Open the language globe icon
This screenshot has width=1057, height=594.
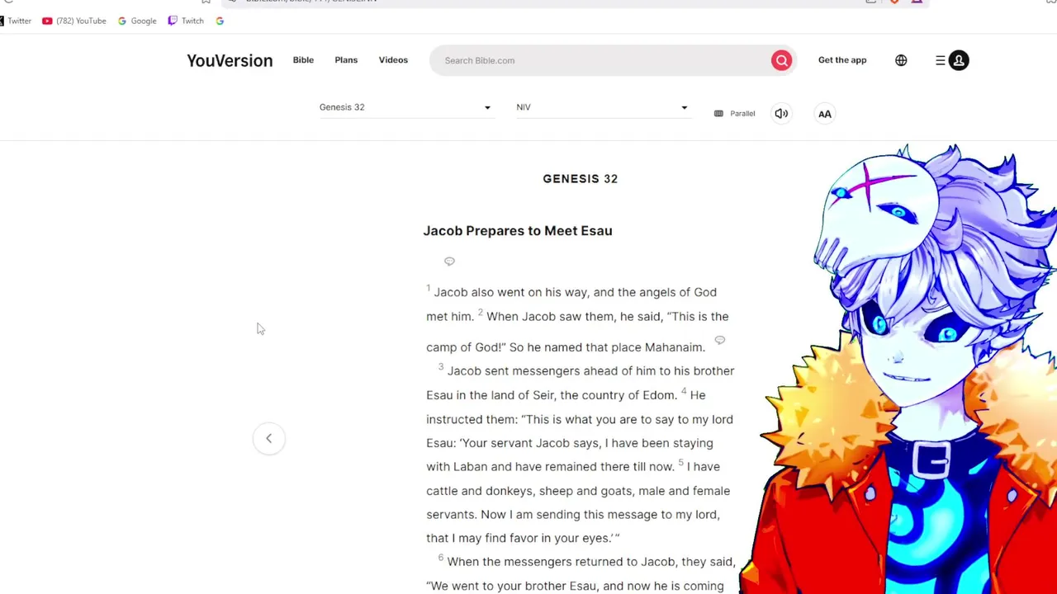coord(901,60)
